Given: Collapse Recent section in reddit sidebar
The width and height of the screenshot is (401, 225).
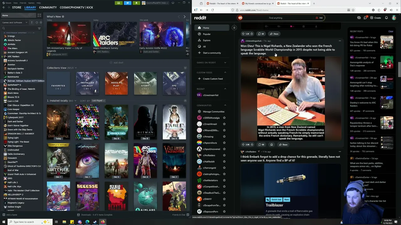Looking at the screenshot, I should coord(225,89).
